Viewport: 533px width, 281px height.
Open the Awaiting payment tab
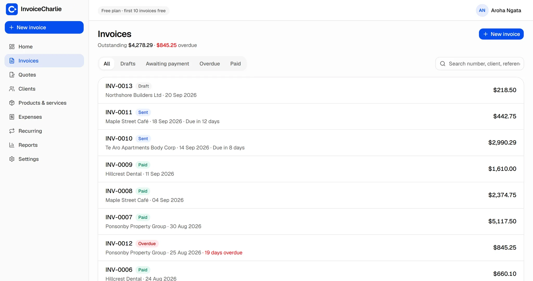point(167,64)
